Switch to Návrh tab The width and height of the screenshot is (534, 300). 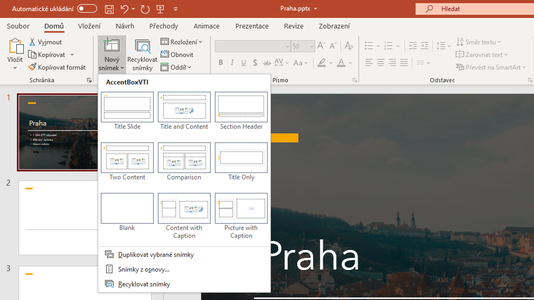click(125, 26)
